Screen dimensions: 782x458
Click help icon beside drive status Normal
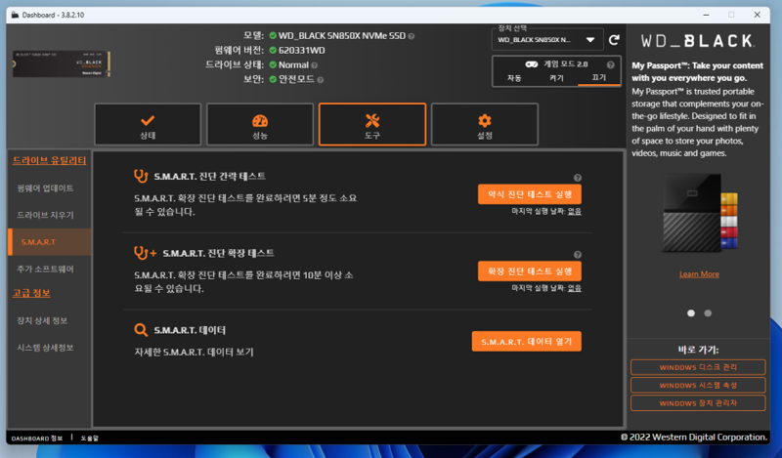click(314, 65)
